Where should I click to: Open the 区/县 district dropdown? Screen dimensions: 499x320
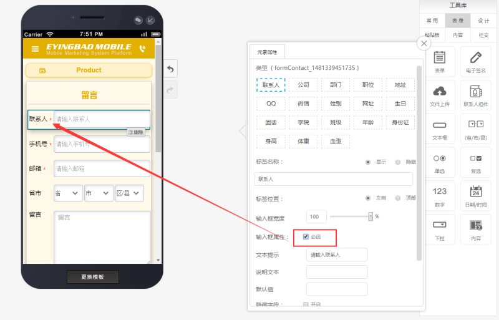coord(129,193)
